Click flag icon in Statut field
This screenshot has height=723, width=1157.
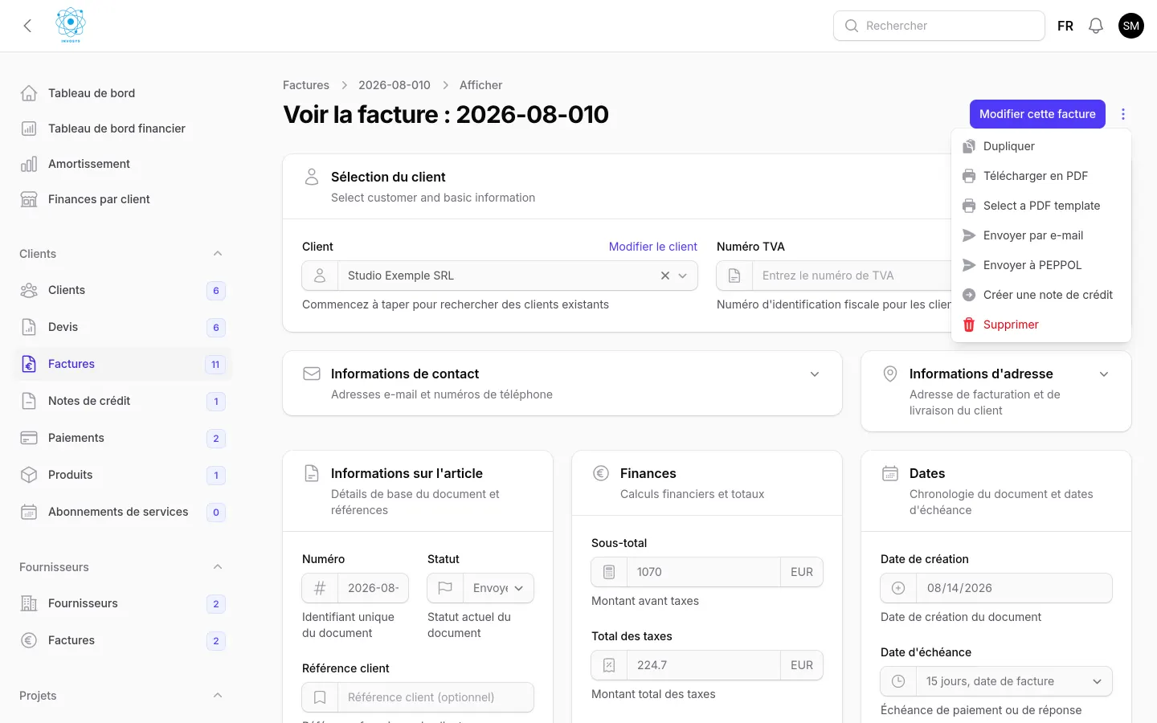pyautogui.click(x=445, y=588)
